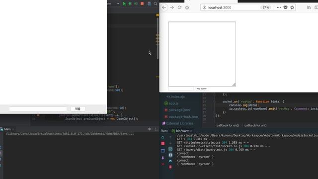
Task: Click JsonObject preJsonObject code line
Action: coord(101,119)
